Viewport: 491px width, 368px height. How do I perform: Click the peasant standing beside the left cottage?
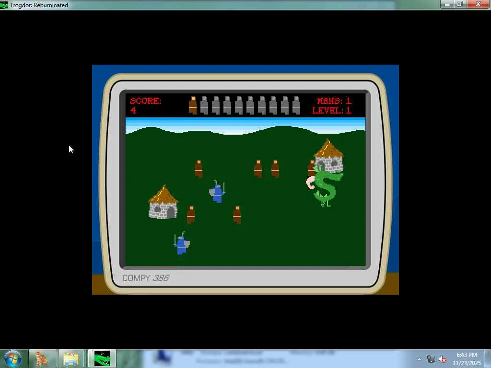pyautogui.click(x=191, y=215)
